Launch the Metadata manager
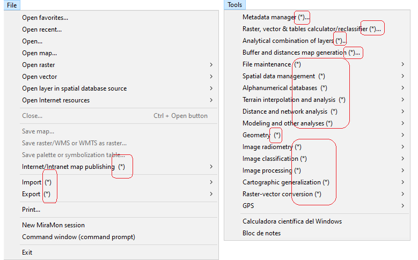Viewport: 418px width, 260px height. [x=268, y=17]
